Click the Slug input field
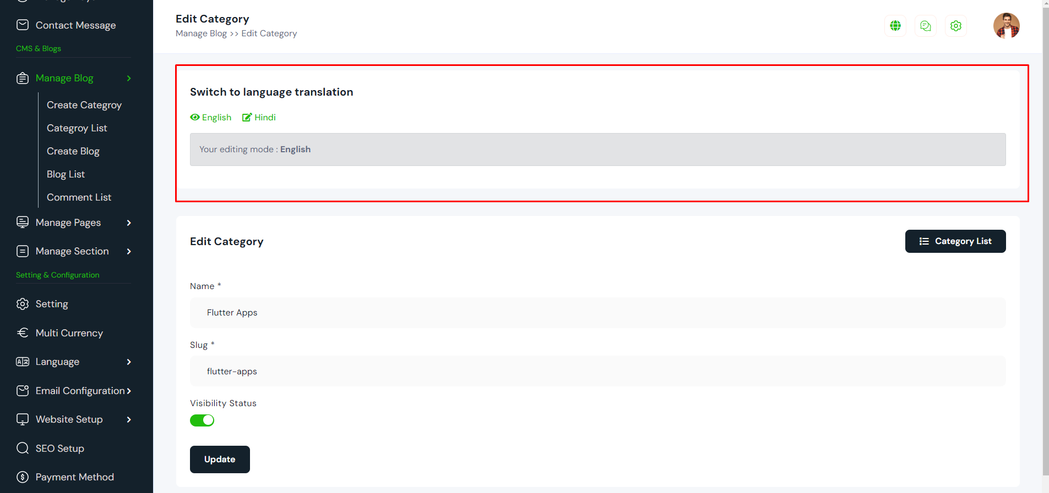1049x493 pixels. pyautogui.click(x=597, y=371)
